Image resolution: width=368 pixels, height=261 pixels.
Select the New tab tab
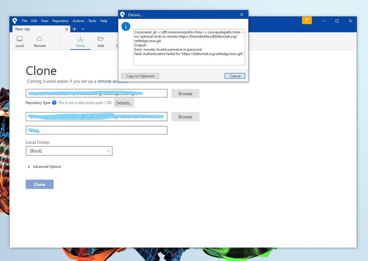coord(41,29)
